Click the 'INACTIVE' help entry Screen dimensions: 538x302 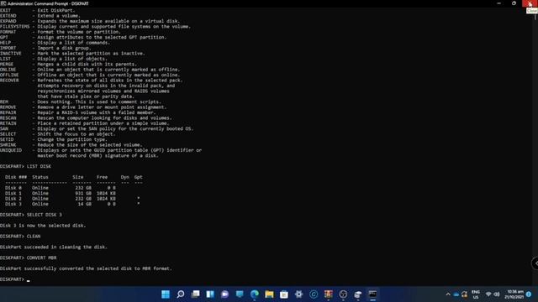tap(72, 54)
